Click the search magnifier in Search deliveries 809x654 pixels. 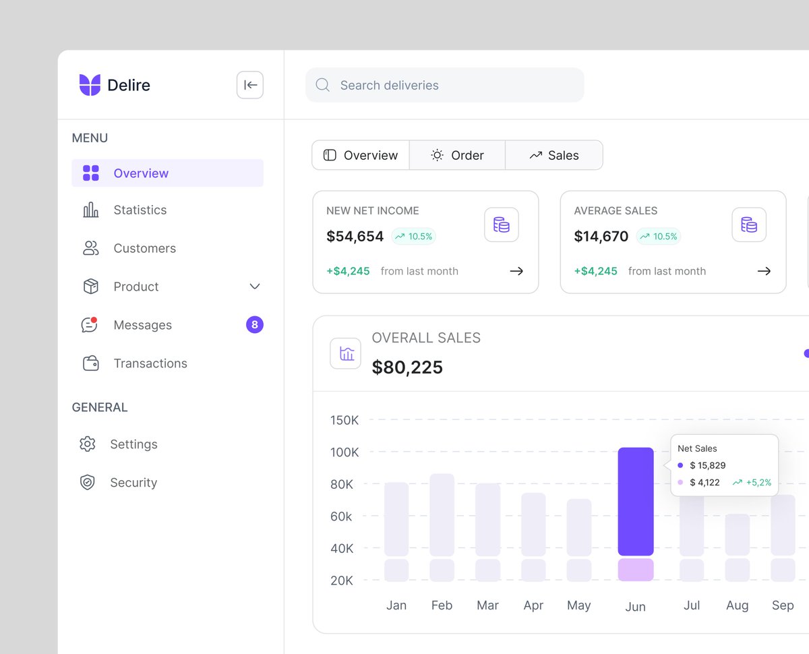pos(322,85)
